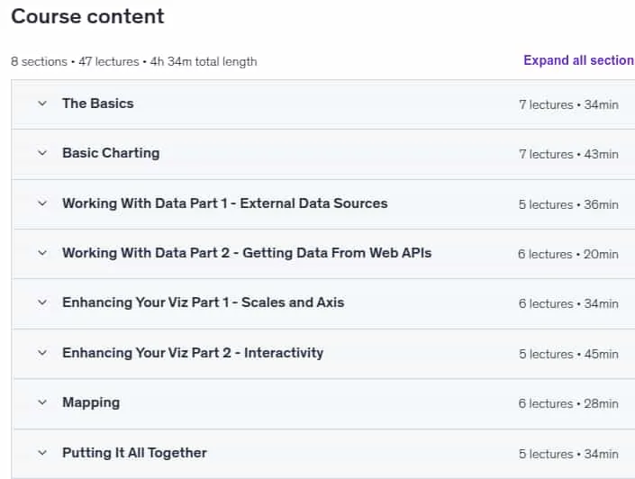Screen dimensions: 635x479
Task: Open The Basics section title
Action: point(98,104)
